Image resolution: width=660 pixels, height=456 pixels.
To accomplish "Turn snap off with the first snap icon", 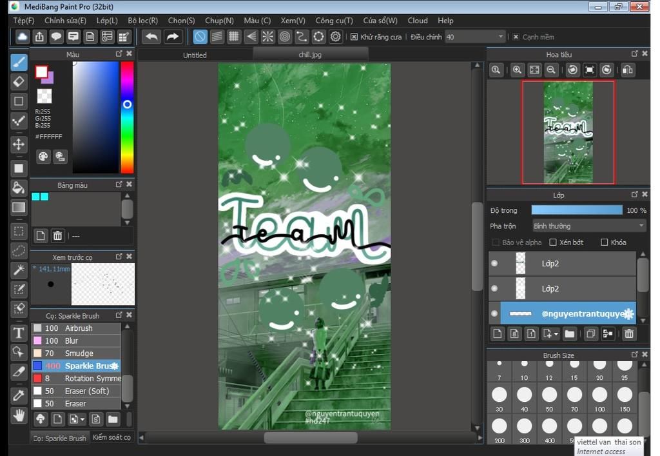I will pyautogui.click(x=200, y=37).
